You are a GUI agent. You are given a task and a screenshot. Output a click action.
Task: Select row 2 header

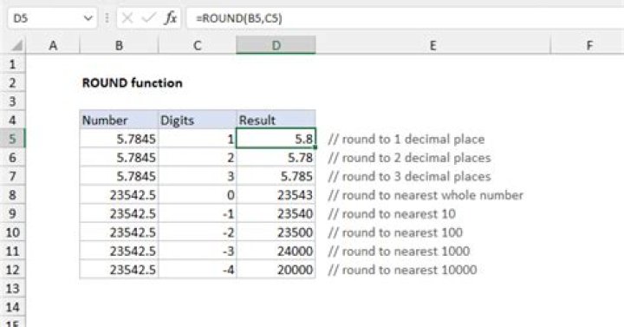(x=13, y=83)
